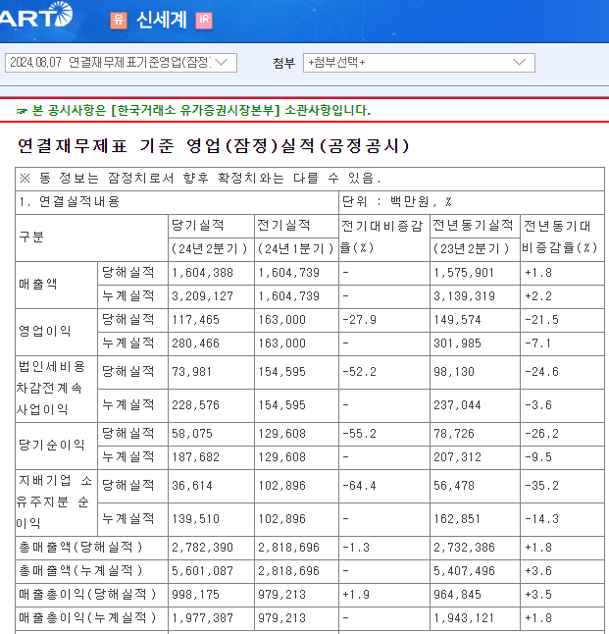Image resolution: width=609 pixels, height=634 pixels.
Task: Click the -21.5 change value
Action: click(x=541, y=319)
